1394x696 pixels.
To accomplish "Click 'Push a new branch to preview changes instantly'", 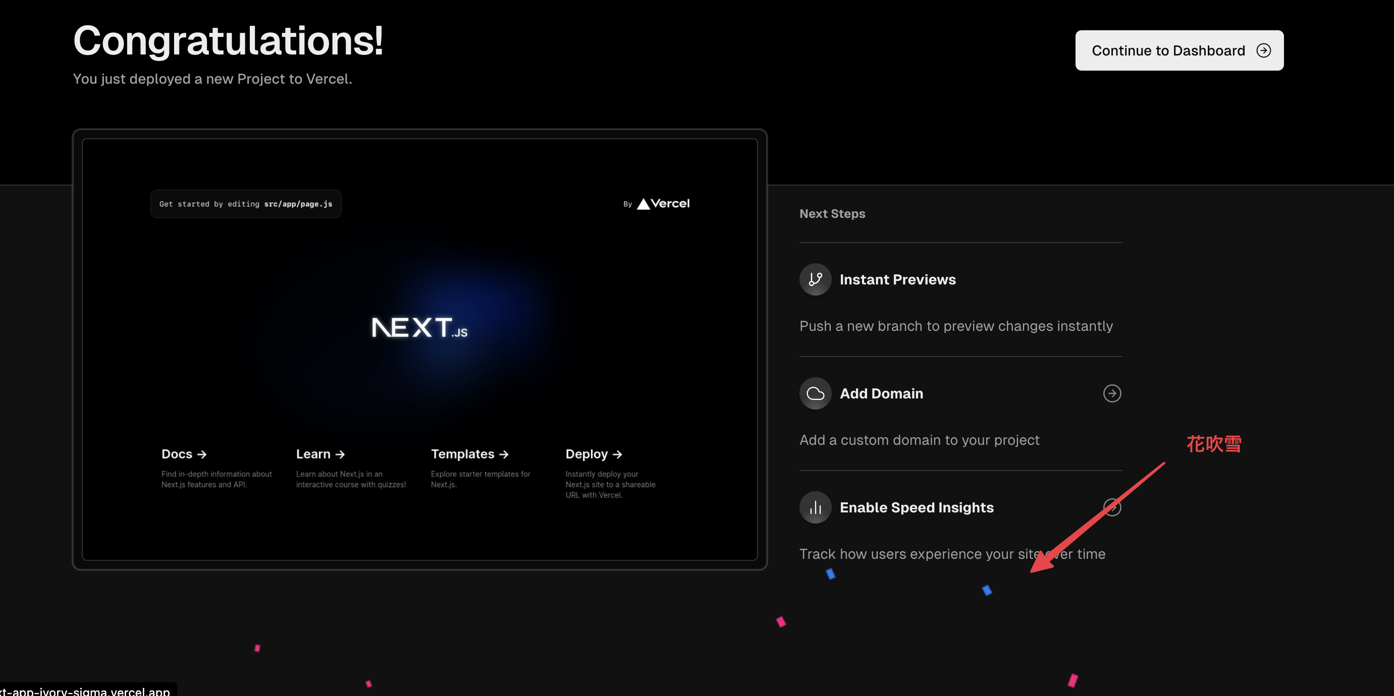I will click(956, 326).
